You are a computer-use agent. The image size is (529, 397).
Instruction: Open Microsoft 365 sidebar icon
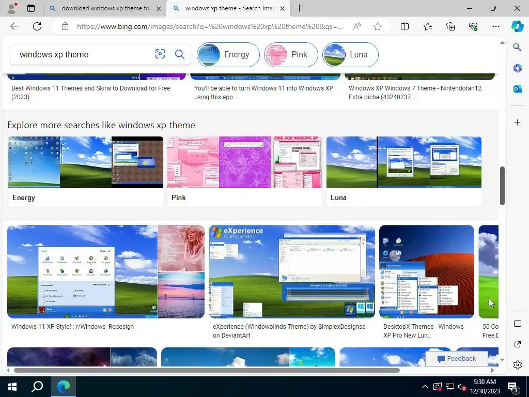click(517, 68)
